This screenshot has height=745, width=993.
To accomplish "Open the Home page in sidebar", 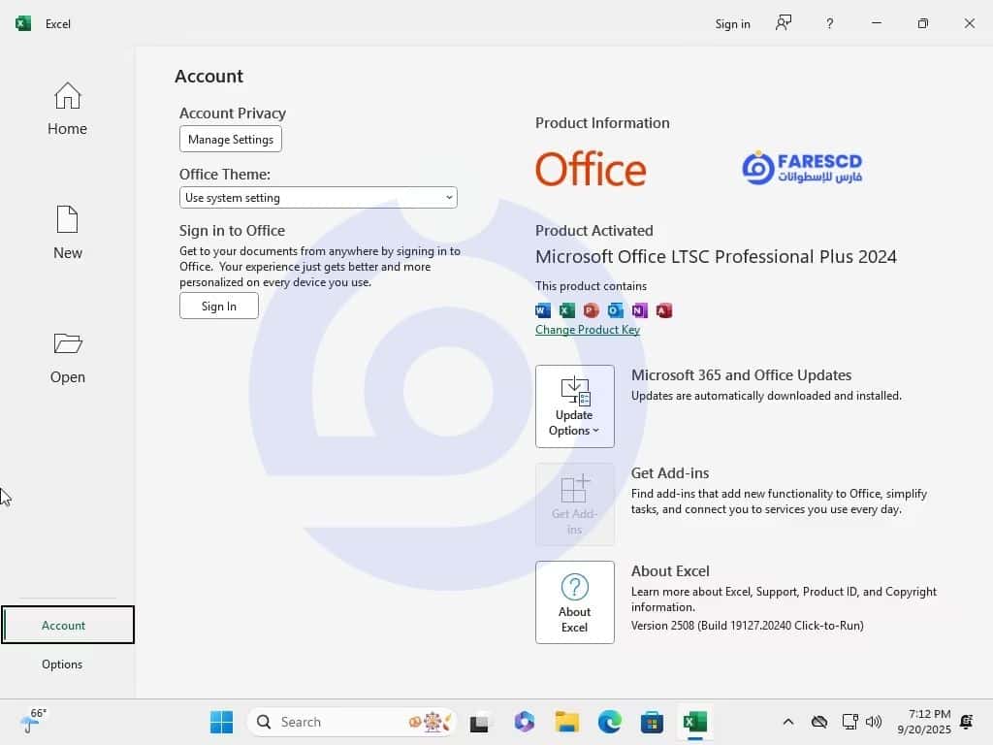I will coord(67,109).
